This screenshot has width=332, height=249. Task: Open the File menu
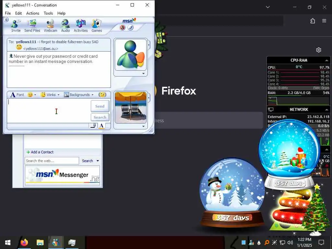tap(8, 13)
